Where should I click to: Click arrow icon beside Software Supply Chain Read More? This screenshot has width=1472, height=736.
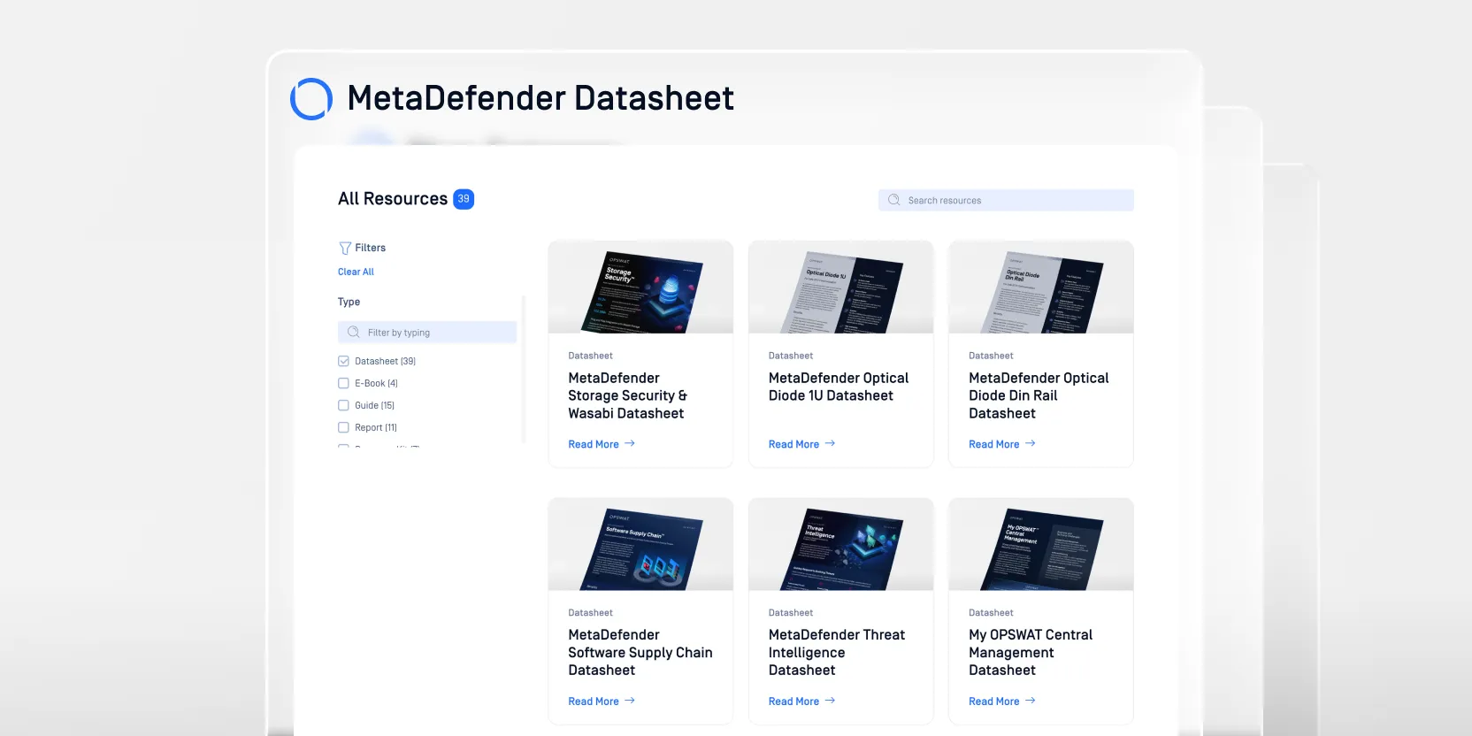[x=630, y=701]
